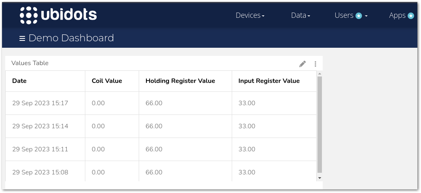421x193 pixels.
Task: Edit the Values Table widget with pencil icon
Action: click(303, 64)
